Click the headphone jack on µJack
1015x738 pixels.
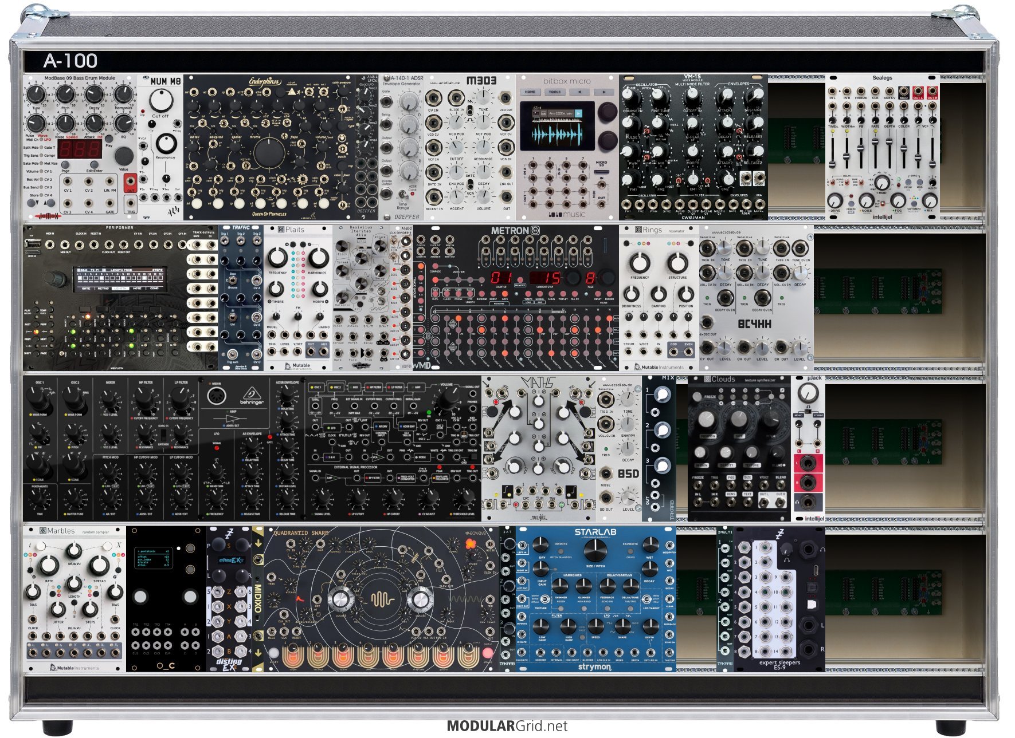tap(808, 502)
